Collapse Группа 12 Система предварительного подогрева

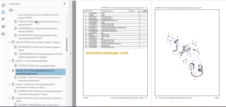(x=10, y=71)
